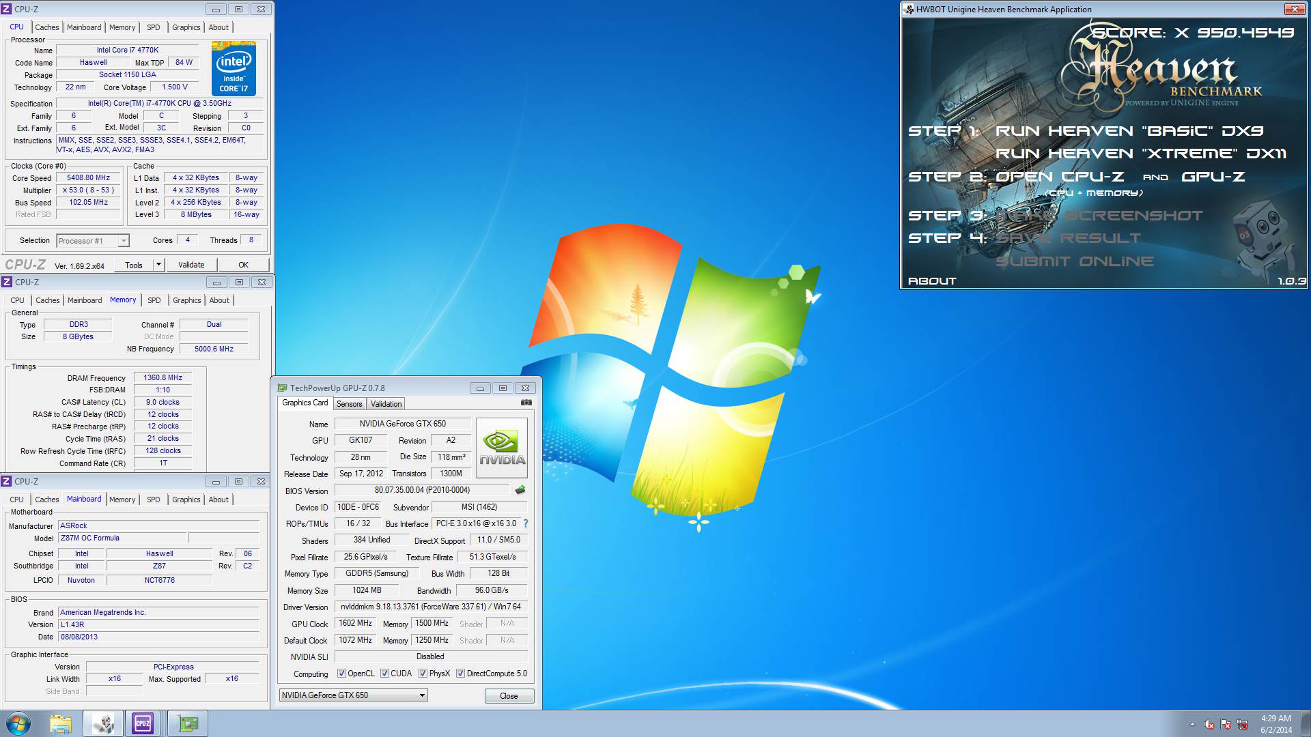Open About tab in top CPU-Z window
Screen dimensions: 1311x737
point(218,27)
